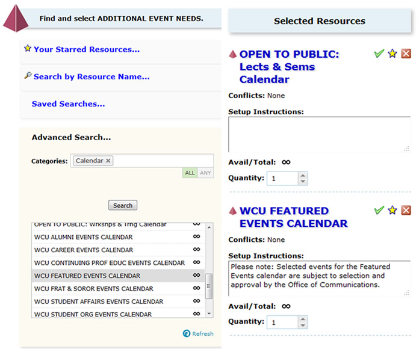Star the WCU FEATURED EVENTS CALENDAR resource
The width and height of the screenshot is (419, 349).
click(393, 210)
